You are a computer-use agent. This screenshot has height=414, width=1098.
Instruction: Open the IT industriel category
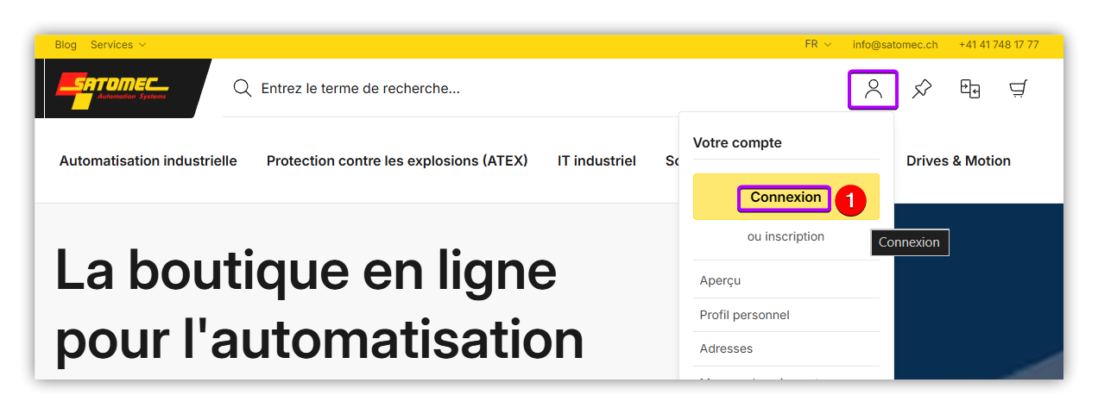pyautogui.click(x=596, y=161)
